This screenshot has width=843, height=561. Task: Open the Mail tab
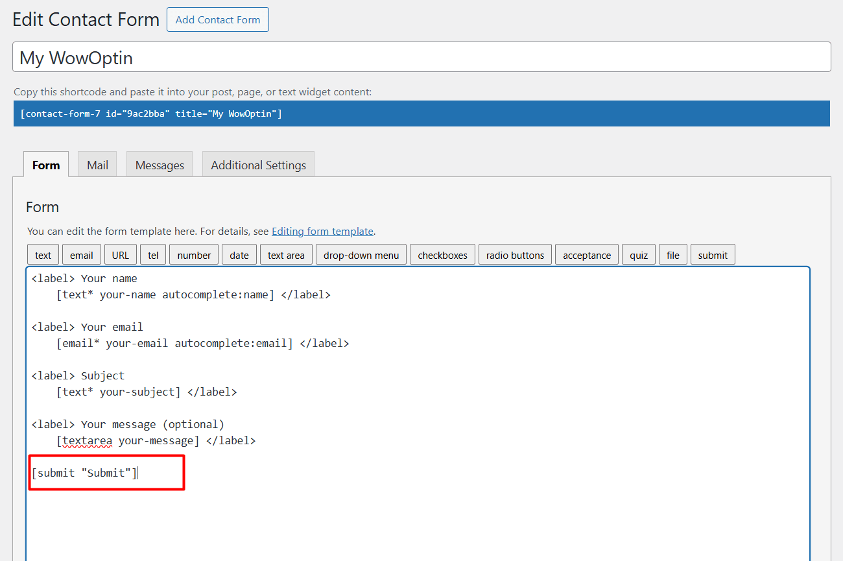coord(97,165)
